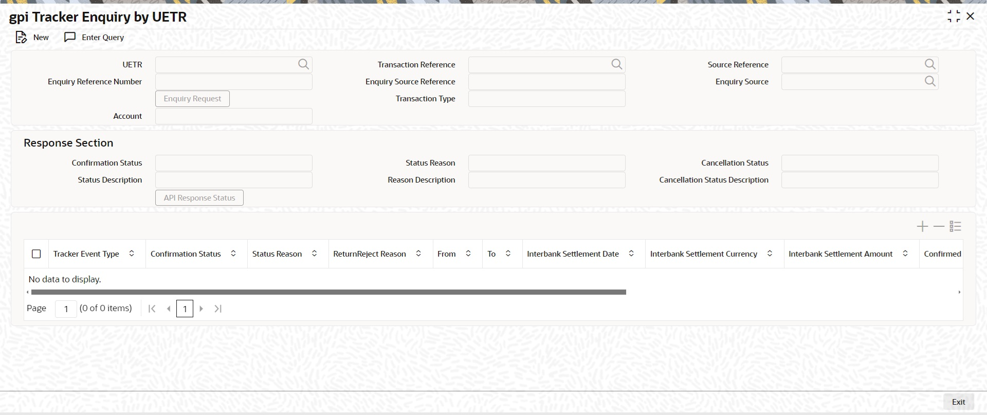Sort by To column

pos(508,254)
